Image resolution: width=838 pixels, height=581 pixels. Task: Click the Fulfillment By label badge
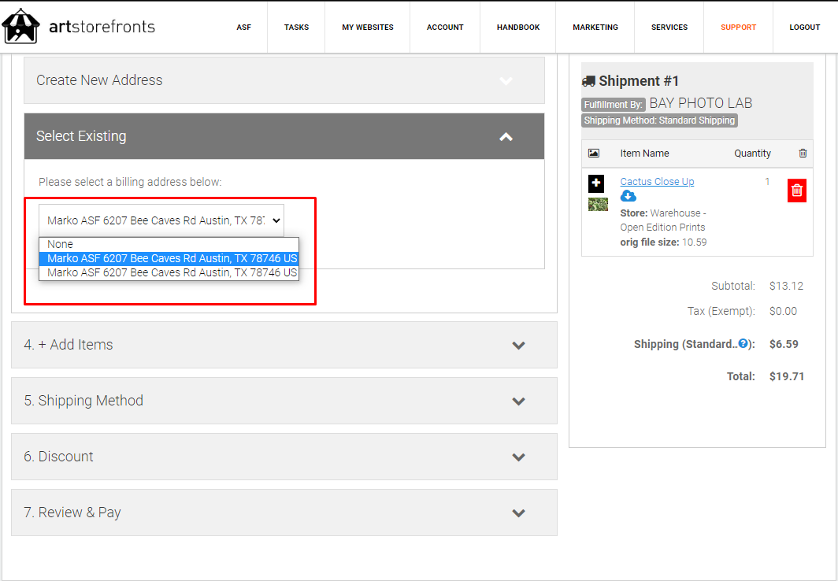click(x=614, y=105)
